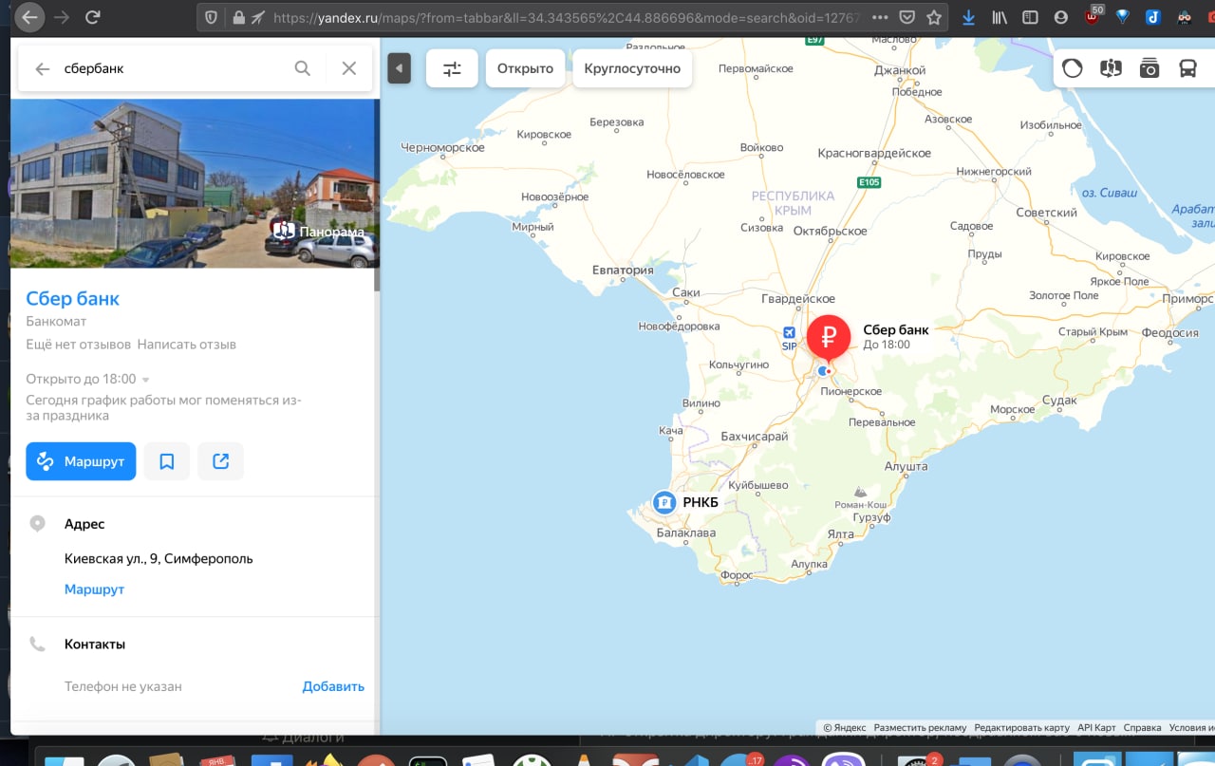Enable the traffic layer icon
This screenshot has height=766, width=1215.
(1072, 68)
